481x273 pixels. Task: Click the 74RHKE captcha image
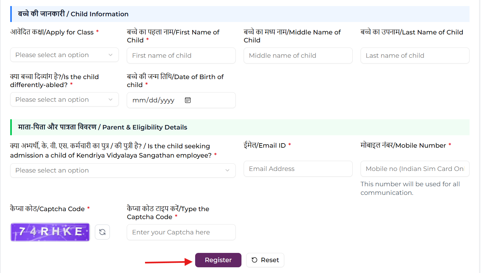[x=50, y=232]
